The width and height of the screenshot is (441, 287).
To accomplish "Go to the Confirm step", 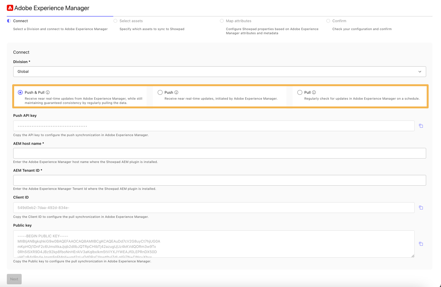I will click(x=339, y=21).
